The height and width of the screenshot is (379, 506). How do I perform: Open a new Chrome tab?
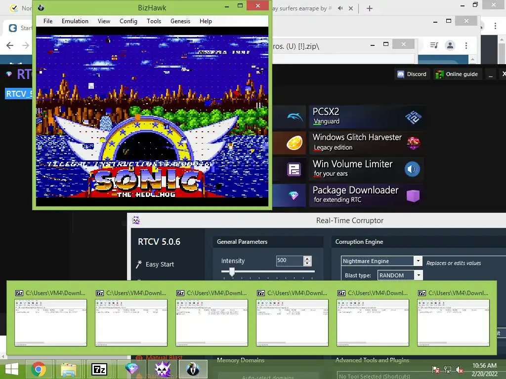point(370,8)
